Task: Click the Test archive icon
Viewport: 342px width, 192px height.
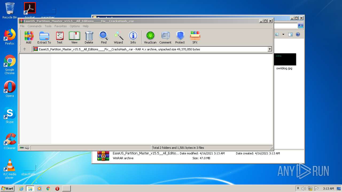Action: pos(60,37)
